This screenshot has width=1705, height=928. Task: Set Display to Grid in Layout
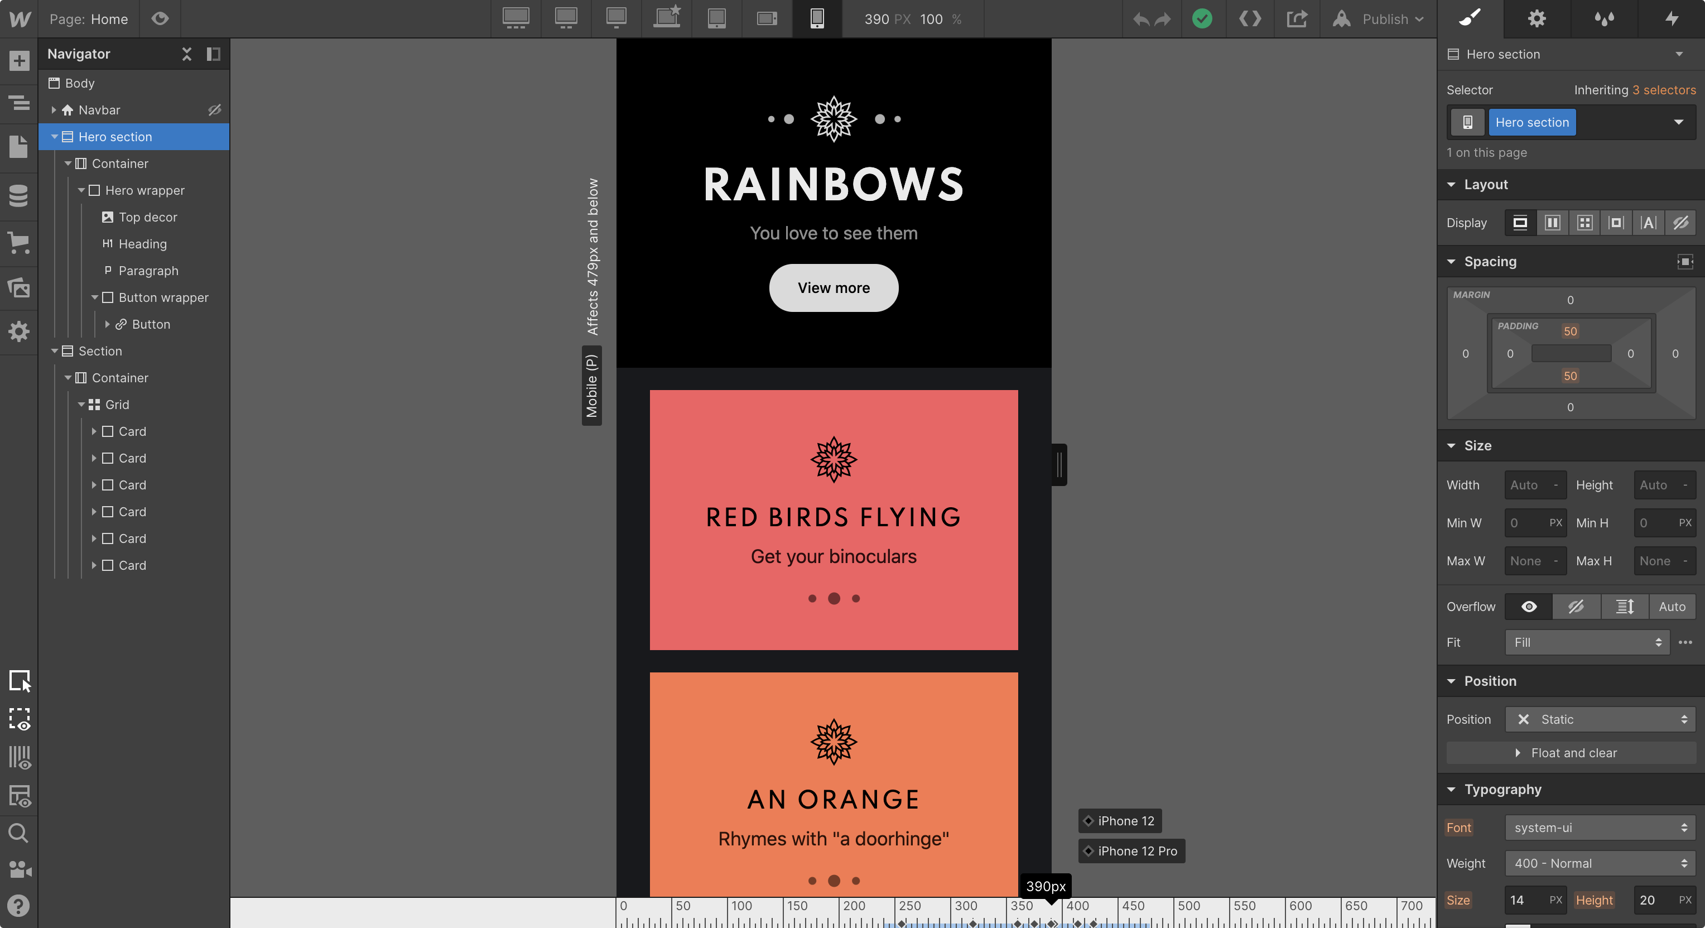(1584, 223)
